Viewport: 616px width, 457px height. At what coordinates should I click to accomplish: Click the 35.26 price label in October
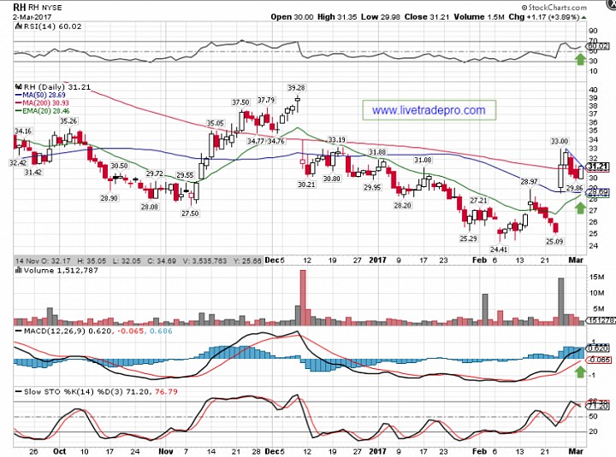pos(68,121)
